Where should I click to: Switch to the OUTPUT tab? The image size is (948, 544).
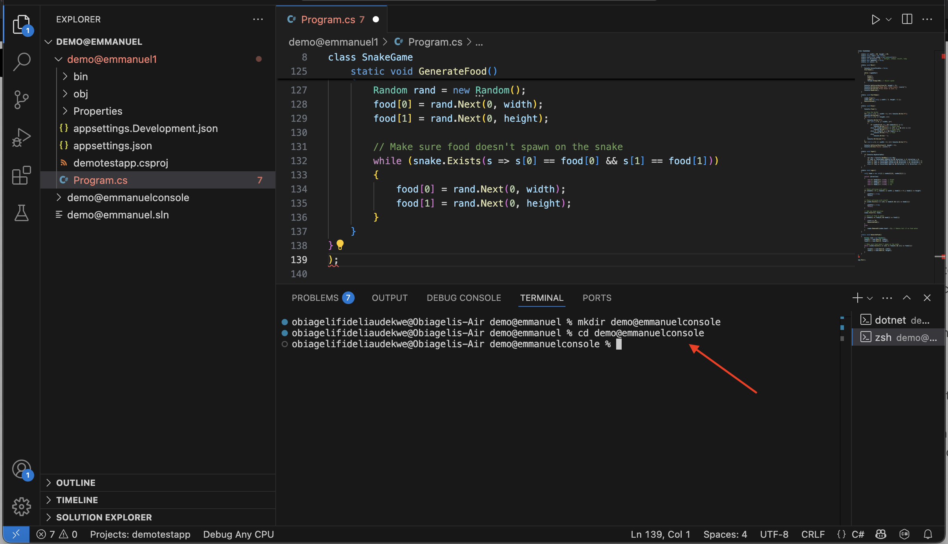390,298
